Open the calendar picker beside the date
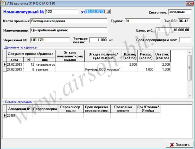This screenshot has width=195, height=149. [x=108, y=11]
